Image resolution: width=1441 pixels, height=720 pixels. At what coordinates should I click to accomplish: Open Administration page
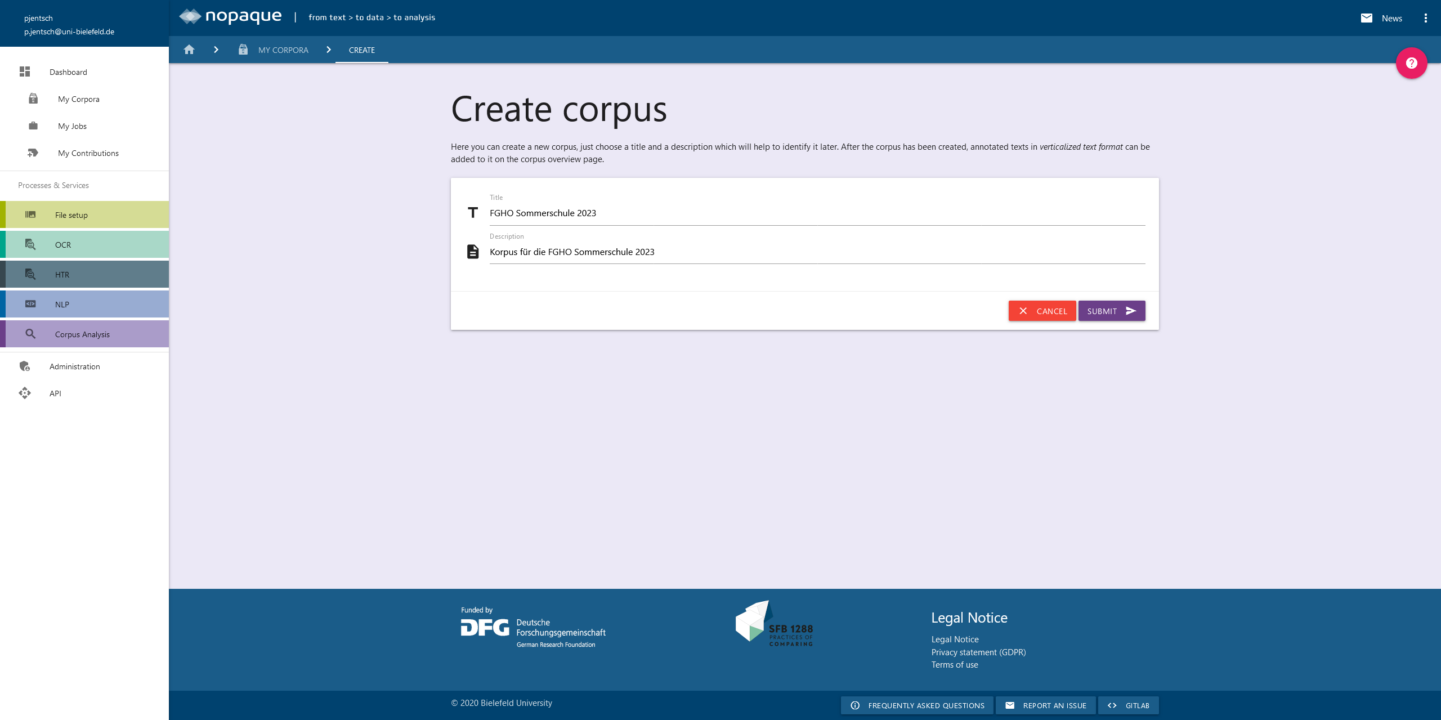[x=84, y=366]
